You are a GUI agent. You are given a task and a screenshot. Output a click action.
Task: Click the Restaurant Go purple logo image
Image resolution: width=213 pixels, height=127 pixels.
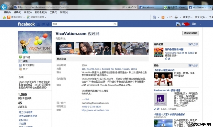(160, 99)
